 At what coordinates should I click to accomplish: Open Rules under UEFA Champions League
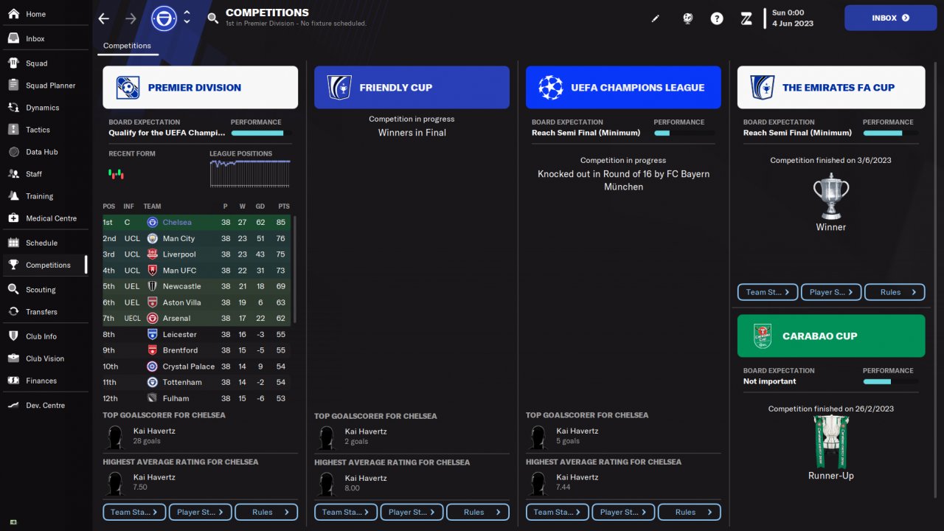tap(690, 512)
